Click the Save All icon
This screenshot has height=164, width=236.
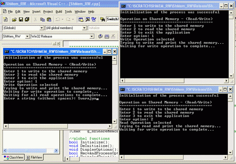point(27,19)
